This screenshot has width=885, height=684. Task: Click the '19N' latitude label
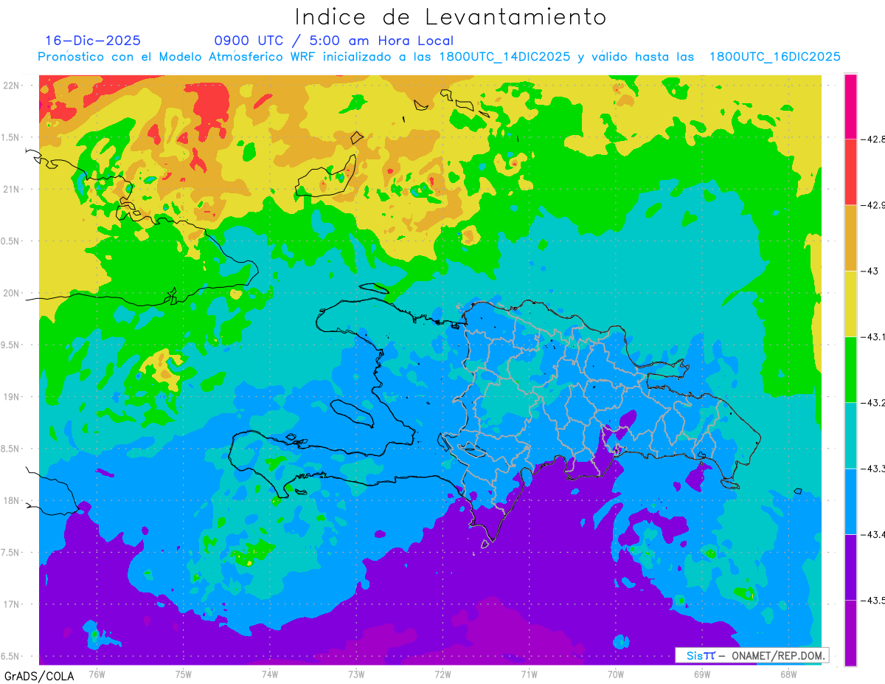coord(13,396)
